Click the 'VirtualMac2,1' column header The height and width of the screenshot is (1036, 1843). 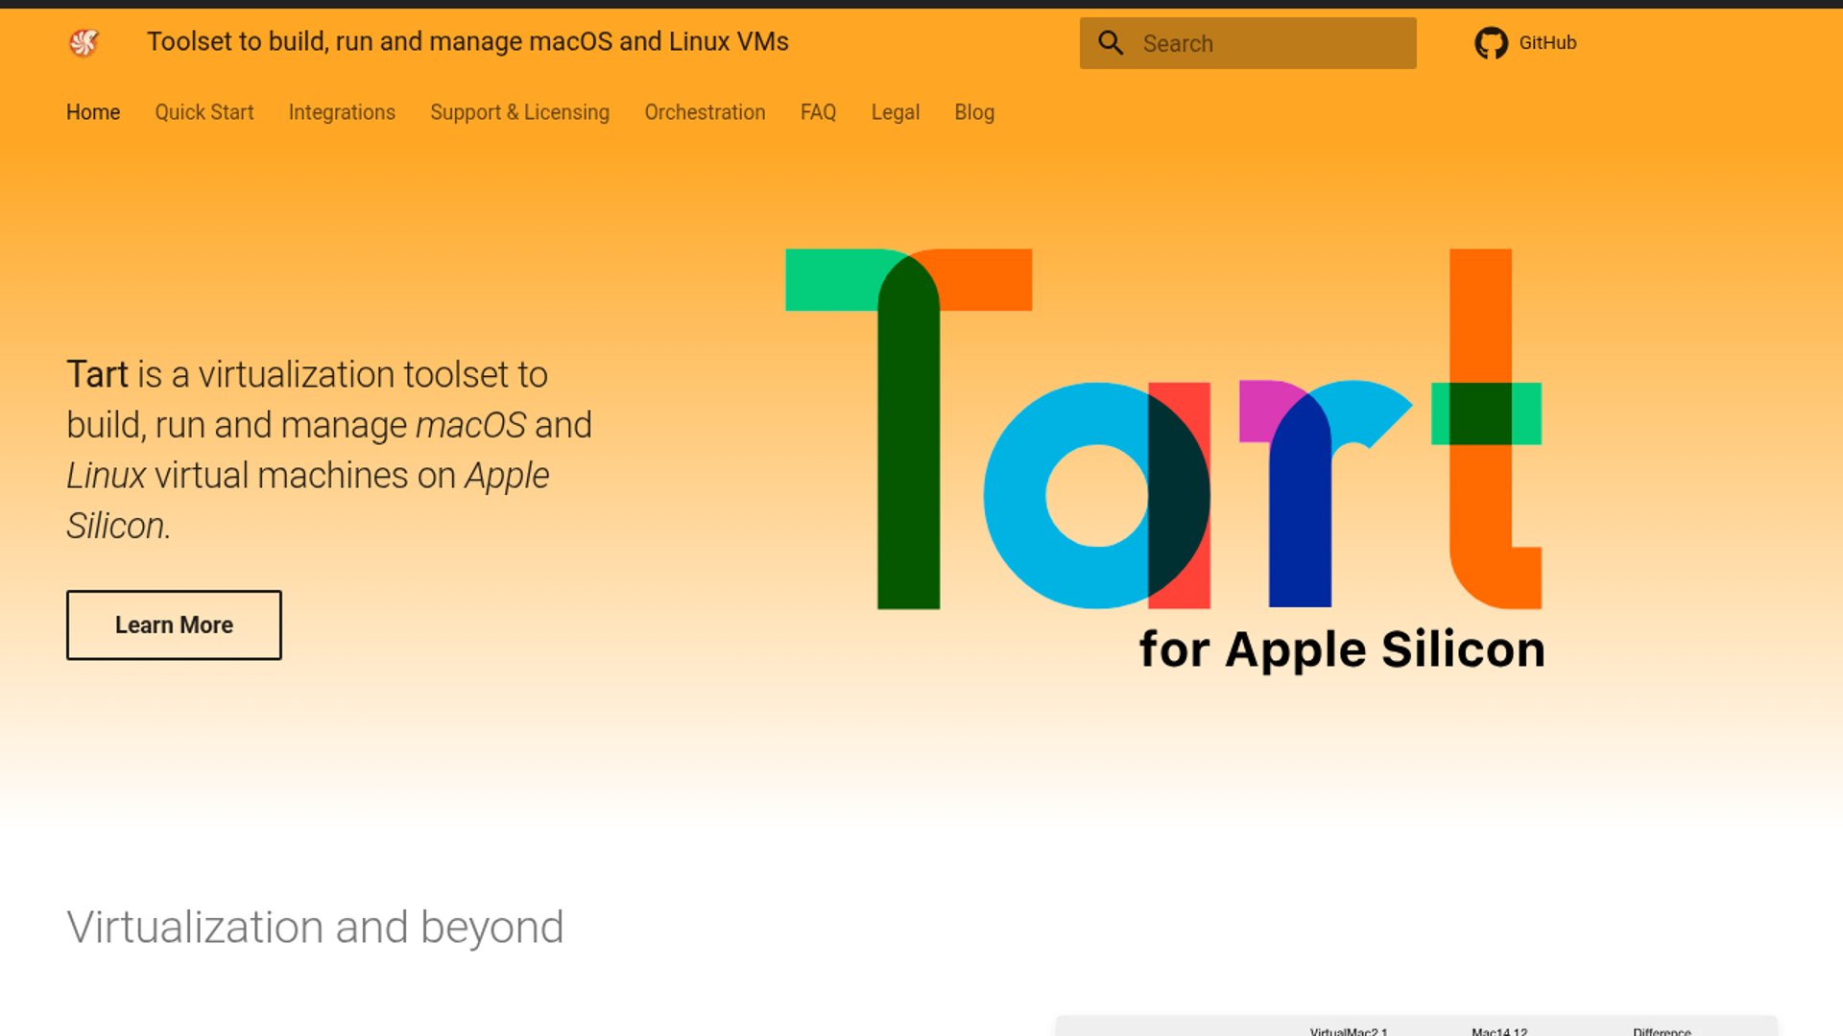1348,1031
